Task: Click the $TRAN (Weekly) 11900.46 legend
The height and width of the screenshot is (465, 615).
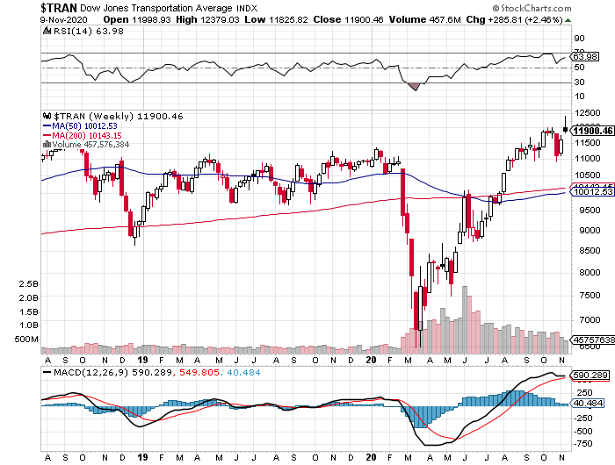Action: tap(119, 117)
